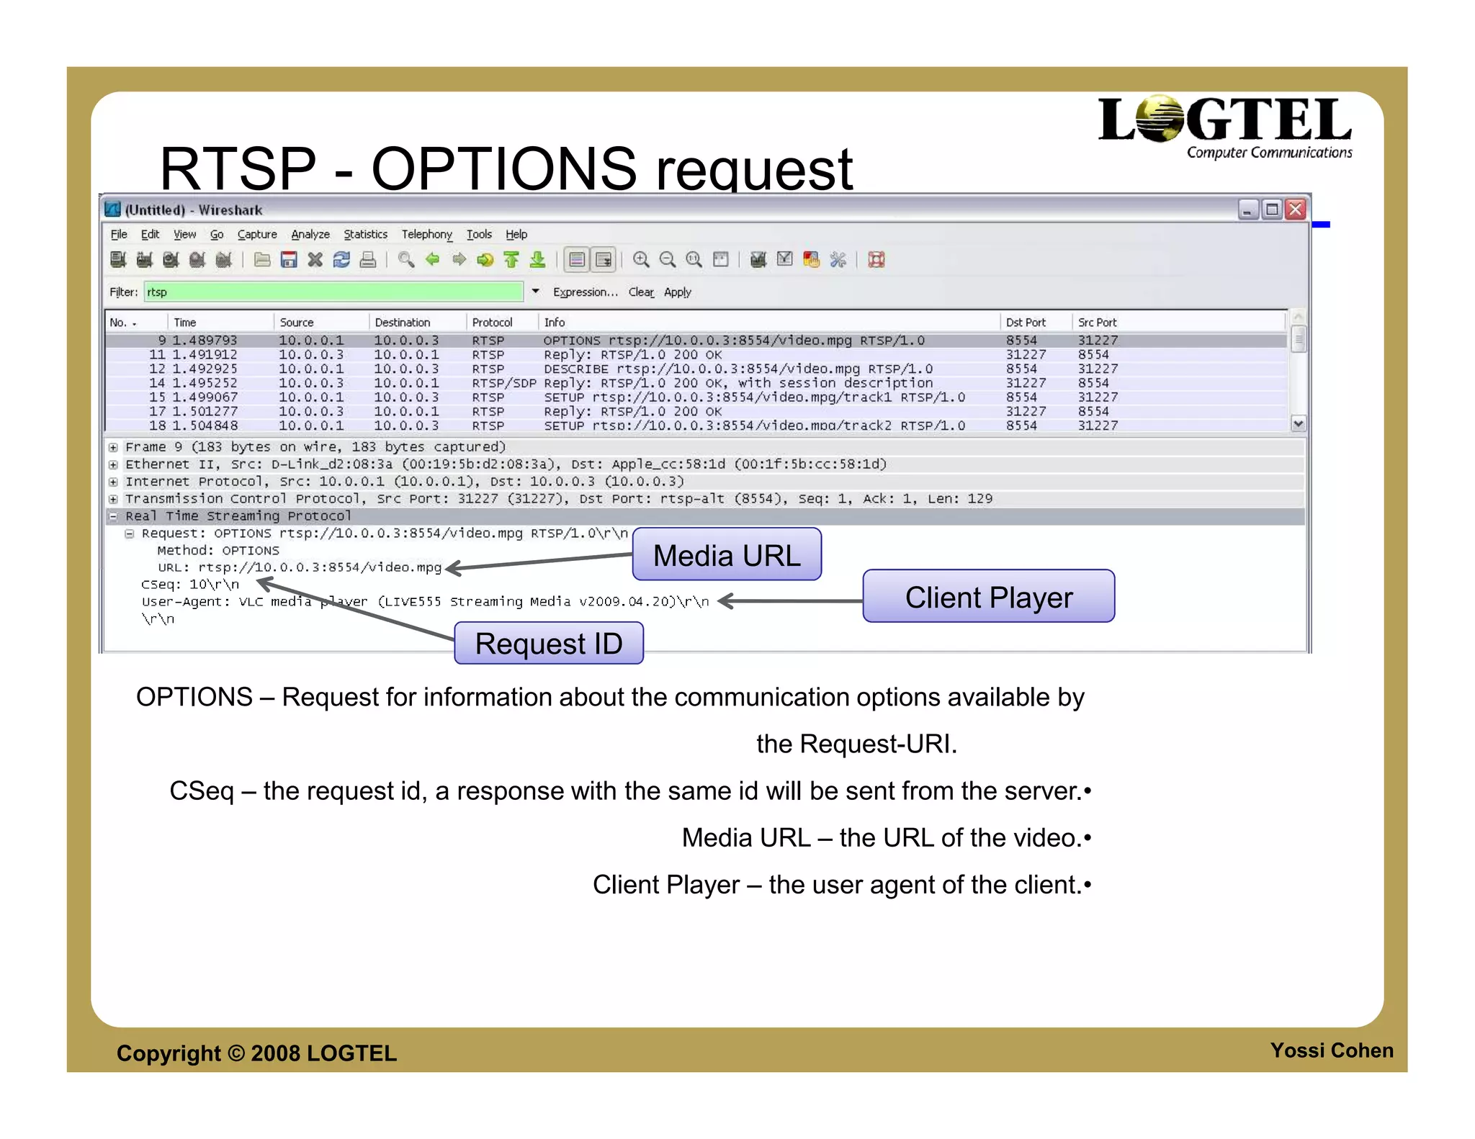This screenshot has width=1475, height=1139.
Task: Stop the running capture icon
Action: (197, 260)
